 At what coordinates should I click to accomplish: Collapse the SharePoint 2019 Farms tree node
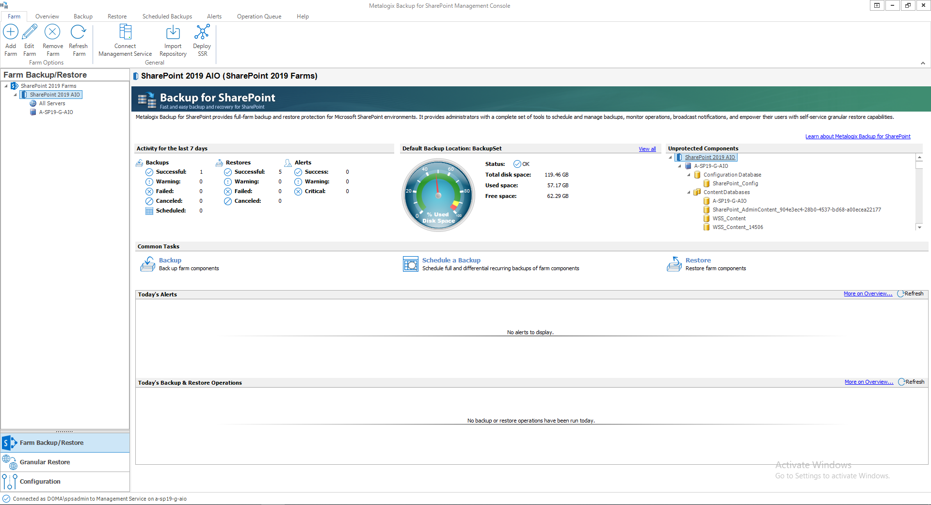tap(6, 86)
